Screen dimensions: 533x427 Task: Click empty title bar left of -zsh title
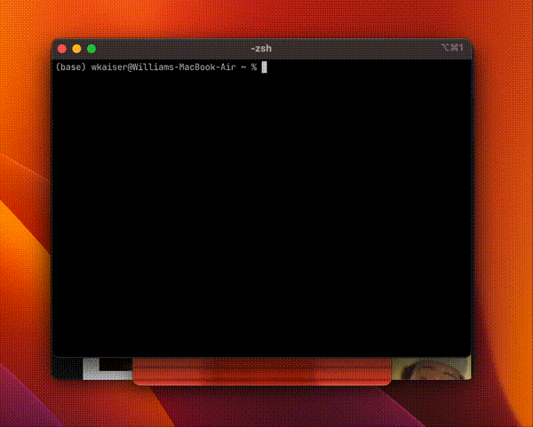(169, 48)
